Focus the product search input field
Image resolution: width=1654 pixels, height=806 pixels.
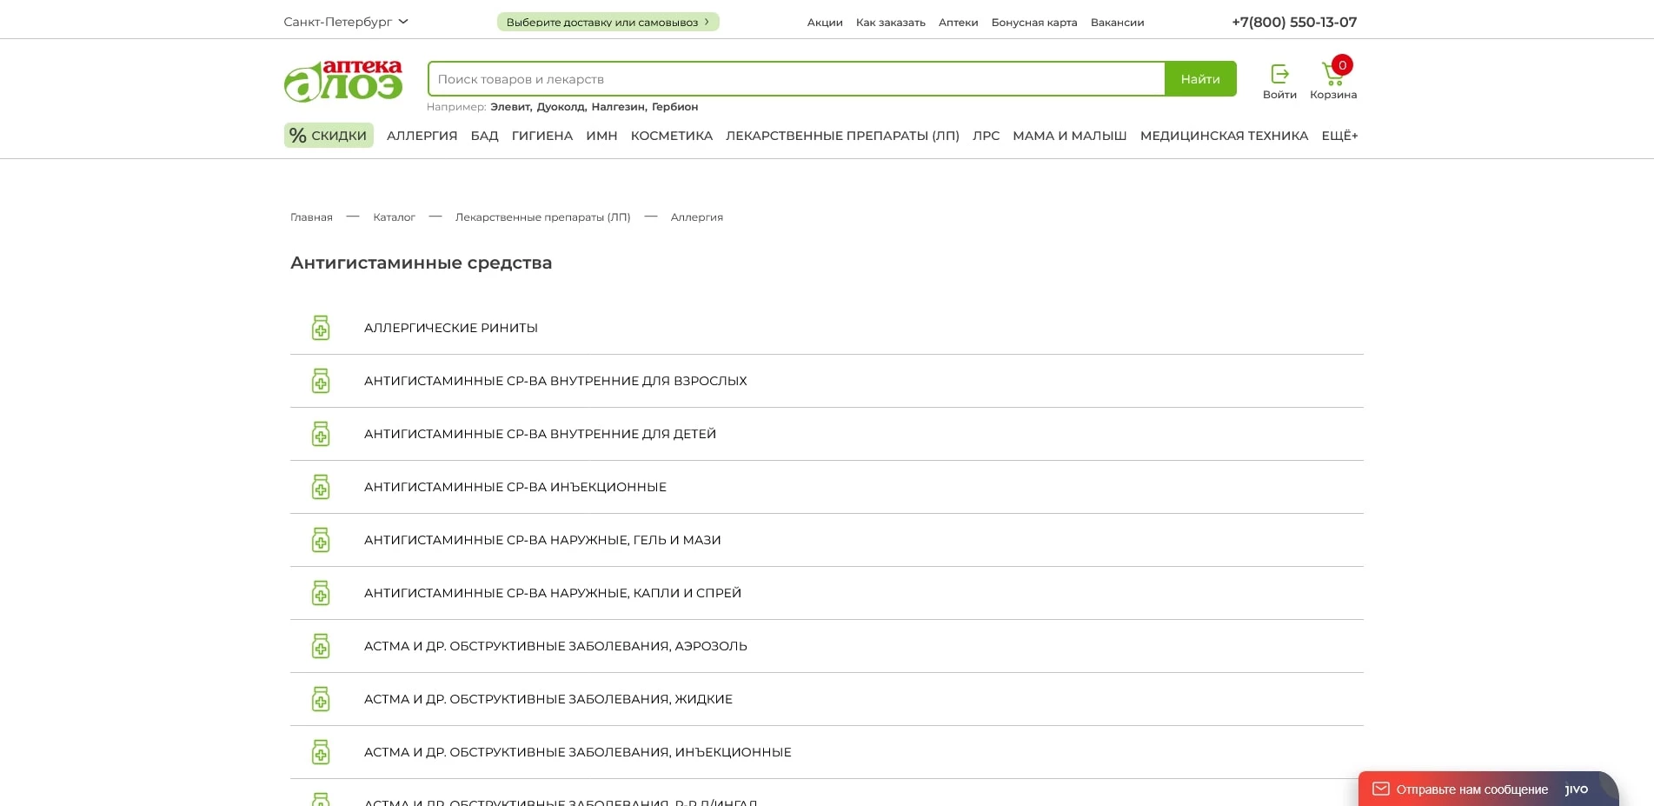pyautogui.click(x=795, y=79)
